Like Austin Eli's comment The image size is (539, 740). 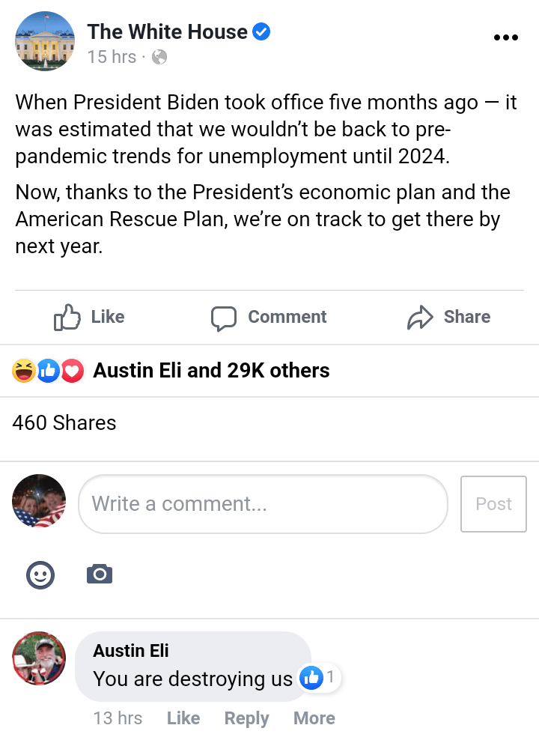pos(183,718)
